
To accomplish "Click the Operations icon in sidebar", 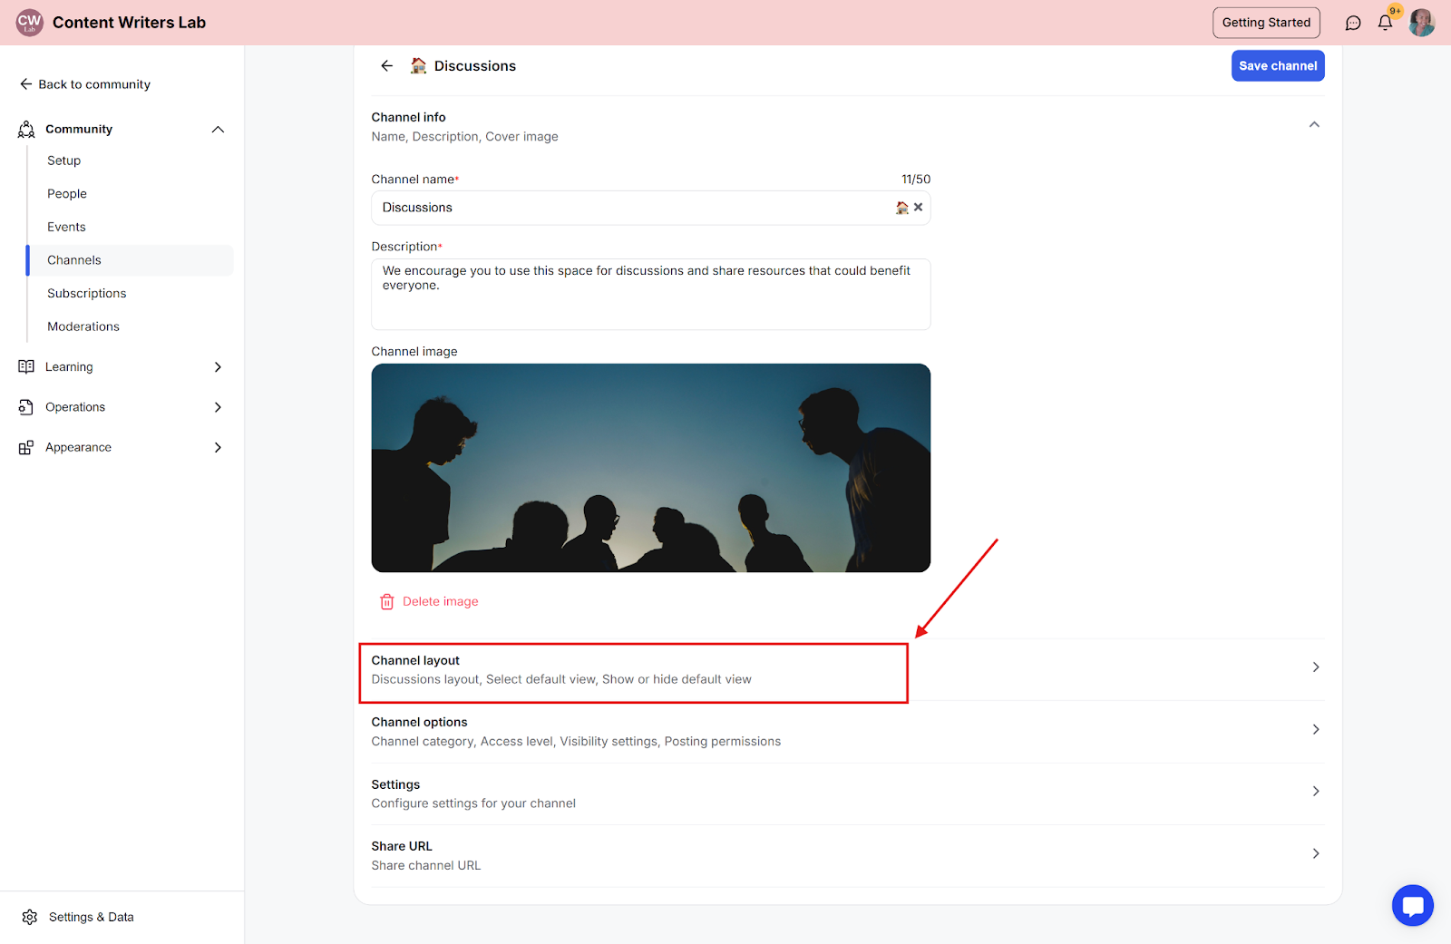I will pos(26,407).
